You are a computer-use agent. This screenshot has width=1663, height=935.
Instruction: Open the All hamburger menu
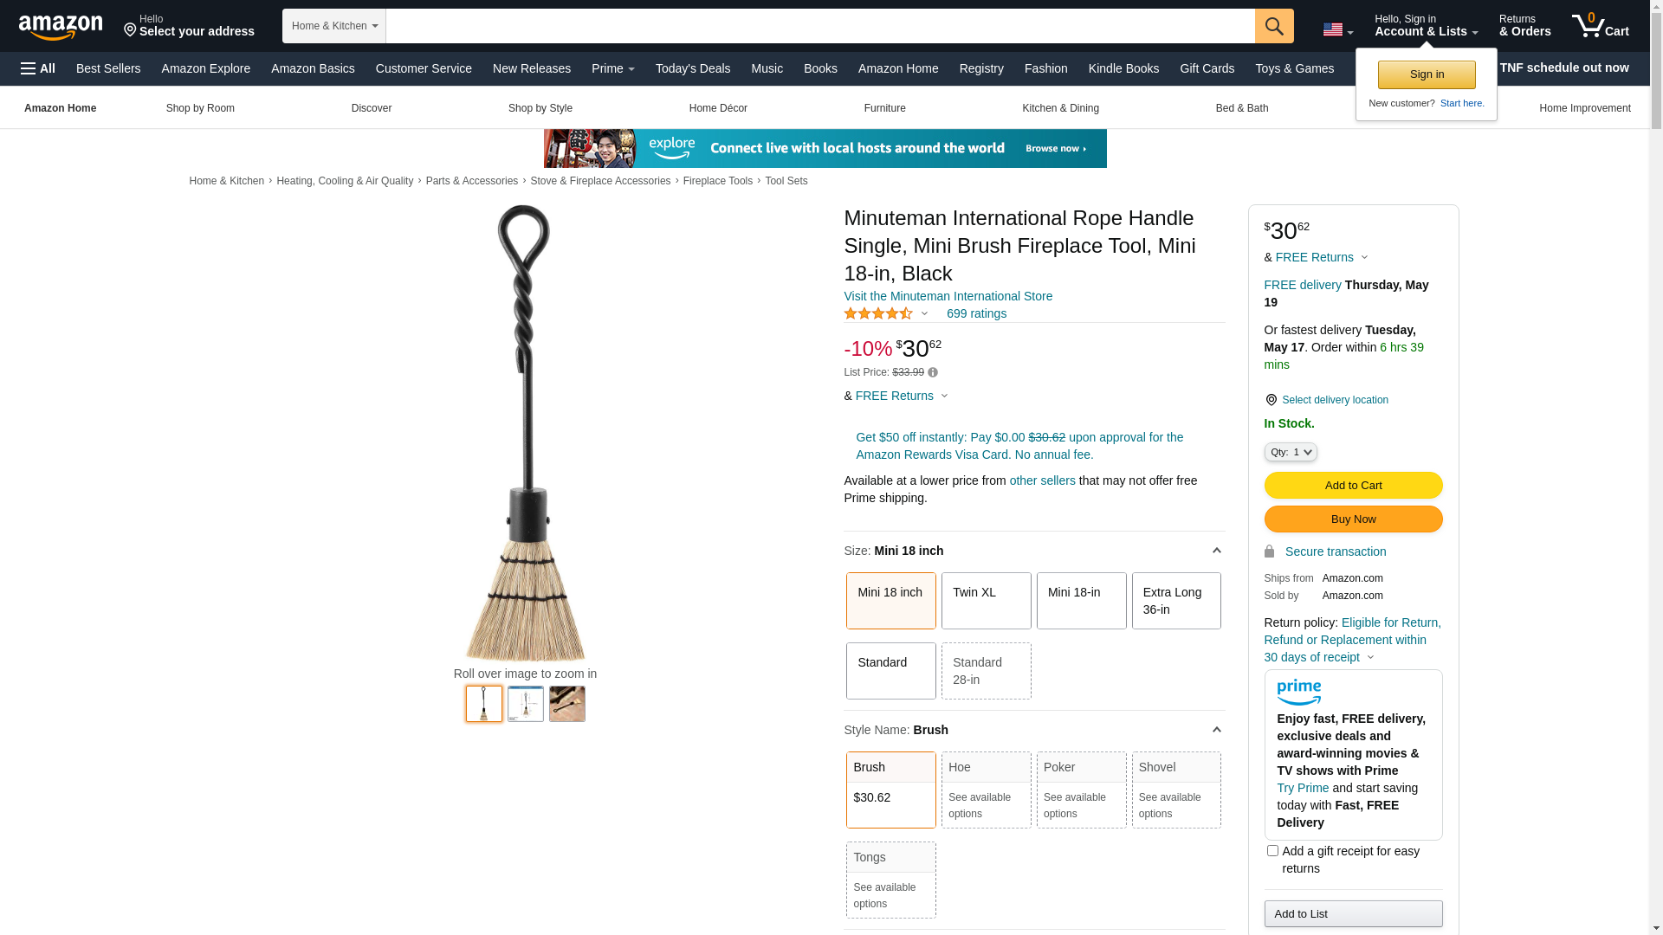click(x=38, y=68)
